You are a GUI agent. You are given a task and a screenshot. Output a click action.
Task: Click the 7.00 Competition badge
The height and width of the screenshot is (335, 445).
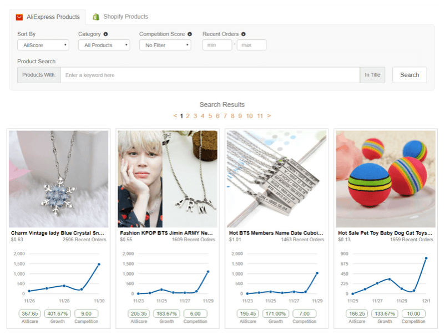point(304,314)
